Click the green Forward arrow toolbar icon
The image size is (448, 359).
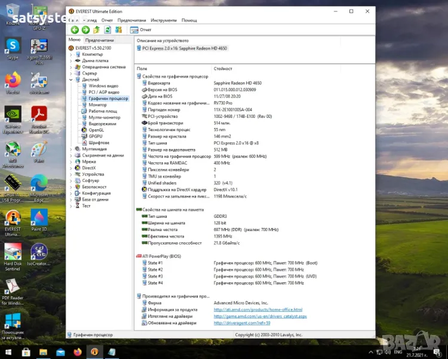coord(85,30)
